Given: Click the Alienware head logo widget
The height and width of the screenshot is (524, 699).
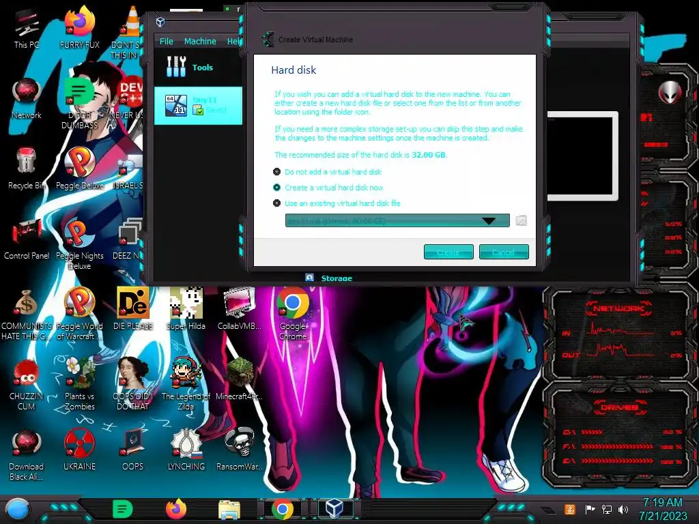Looking at the screenshot, I should [670, 92].
